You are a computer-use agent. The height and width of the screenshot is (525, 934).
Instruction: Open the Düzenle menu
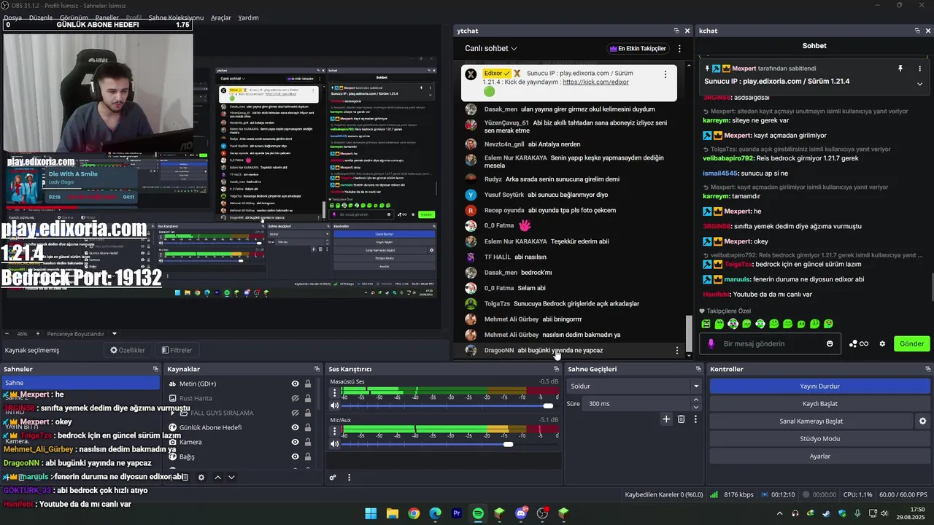click(40, 17)
